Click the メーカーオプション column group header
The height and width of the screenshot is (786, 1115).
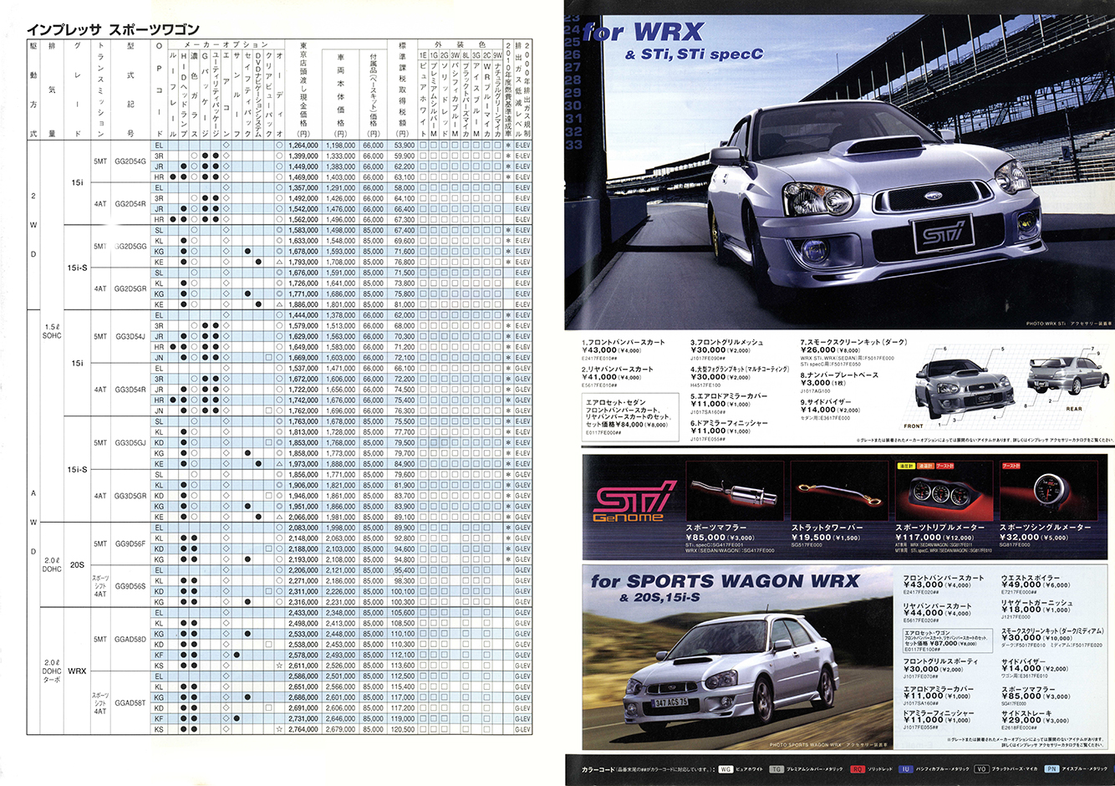coord(226,44)
